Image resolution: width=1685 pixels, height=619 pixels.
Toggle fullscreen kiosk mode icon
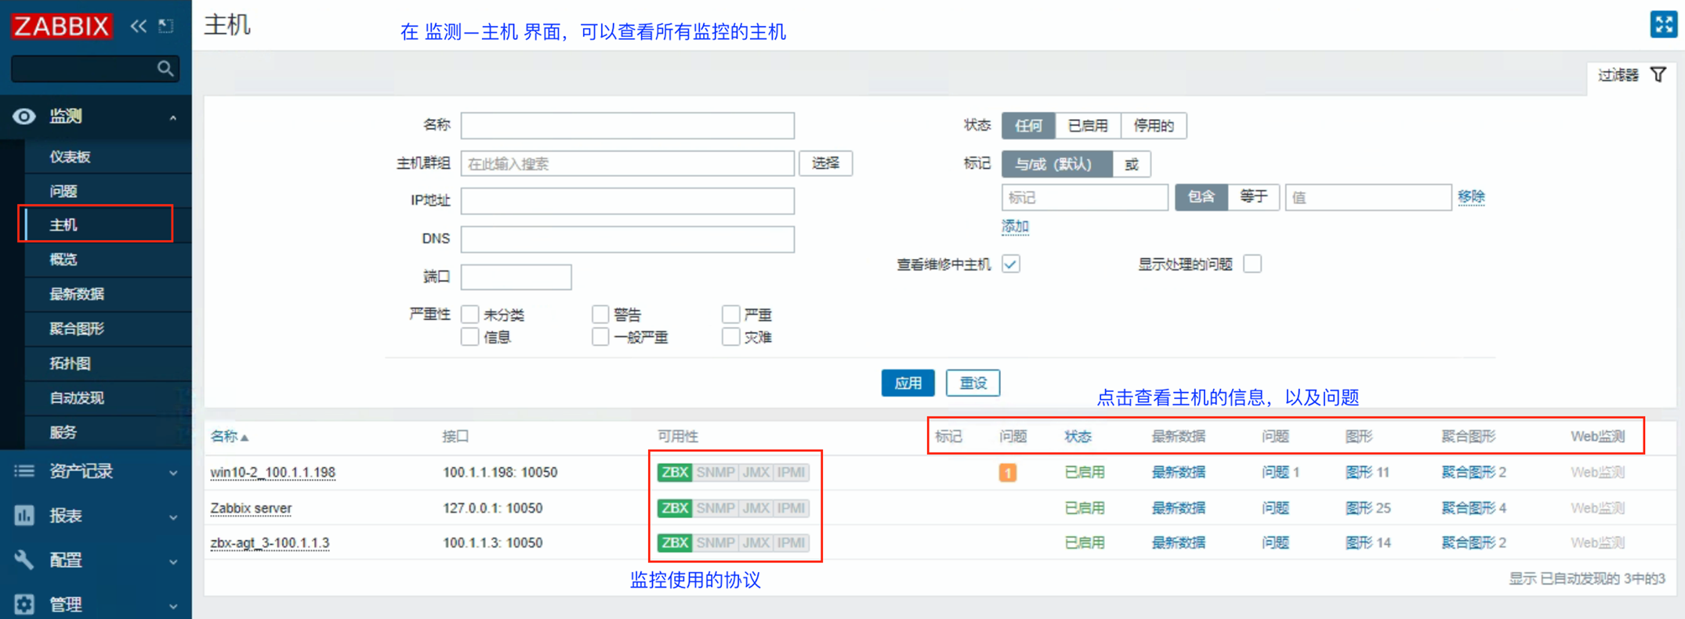click(x=1663, y=24)
